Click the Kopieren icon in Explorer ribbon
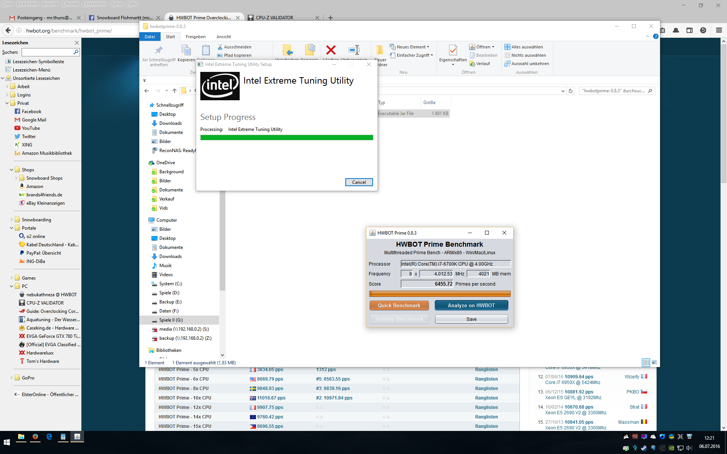Viewport: 727px width, 454px height. tap(186, 50)
